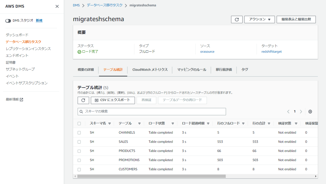Go to the next page of results

pyautogui.click(x=301, y=112)
